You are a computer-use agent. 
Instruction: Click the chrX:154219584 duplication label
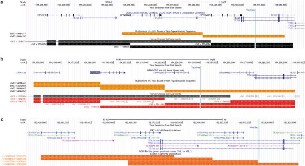coord(18,86)
